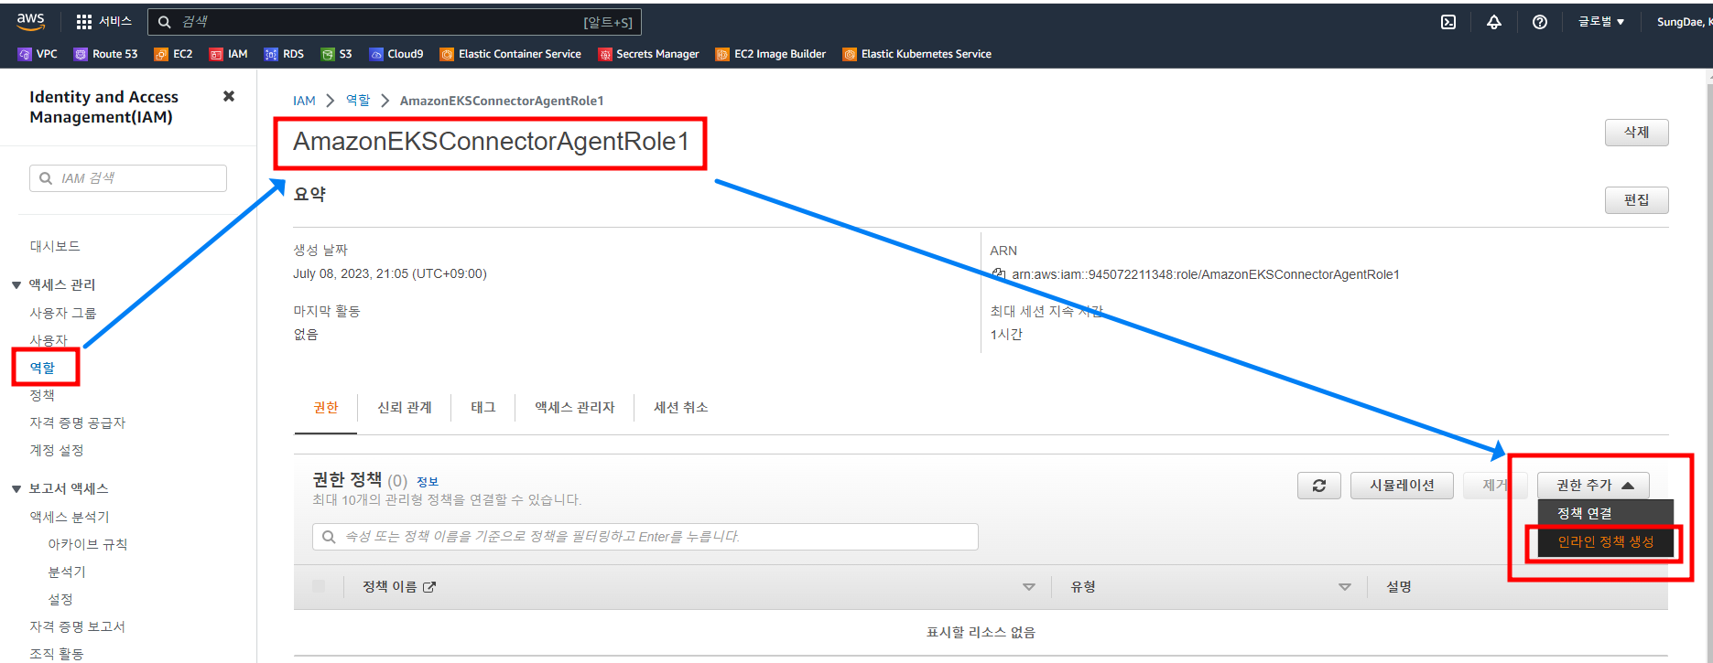Select all policies checkbox in table header

click(x=319, y=586)
